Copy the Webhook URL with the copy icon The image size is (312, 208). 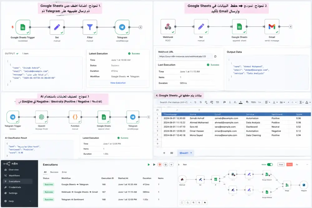pos(215,56)
